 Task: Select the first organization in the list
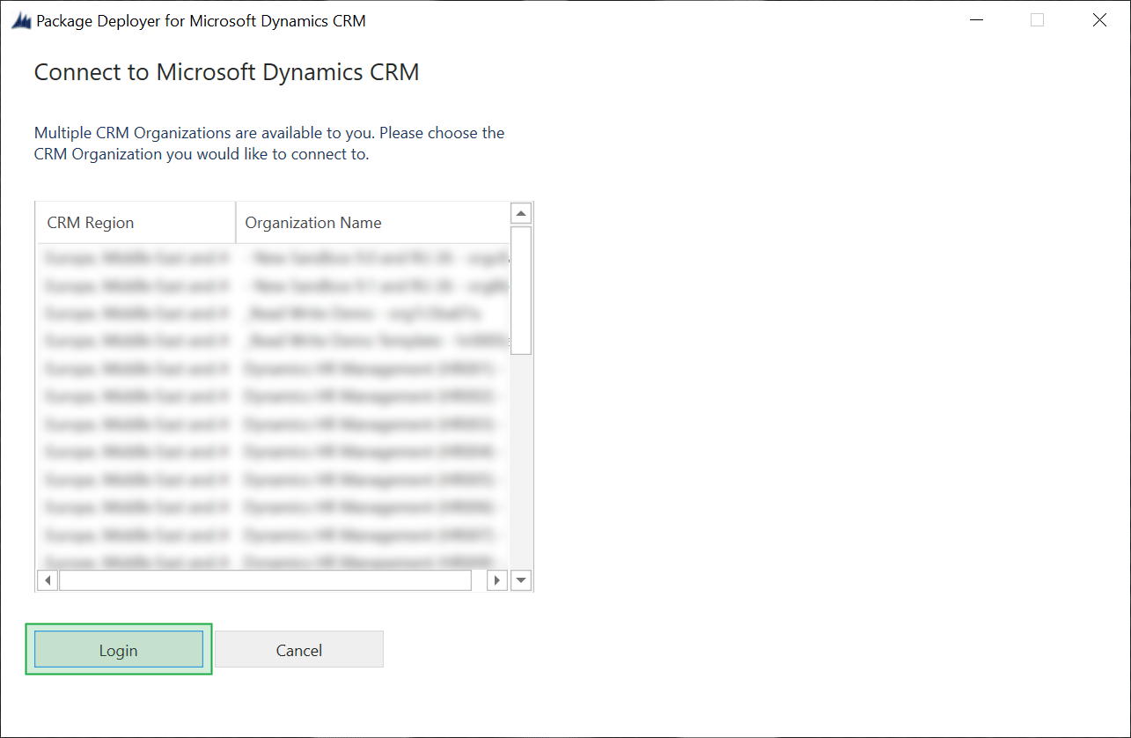coord(264,257)
